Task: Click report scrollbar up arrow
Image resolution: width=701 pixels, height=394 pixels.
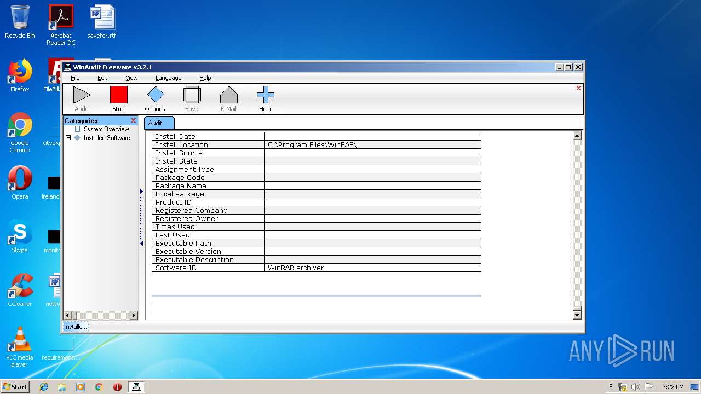Action: (577, 136)
